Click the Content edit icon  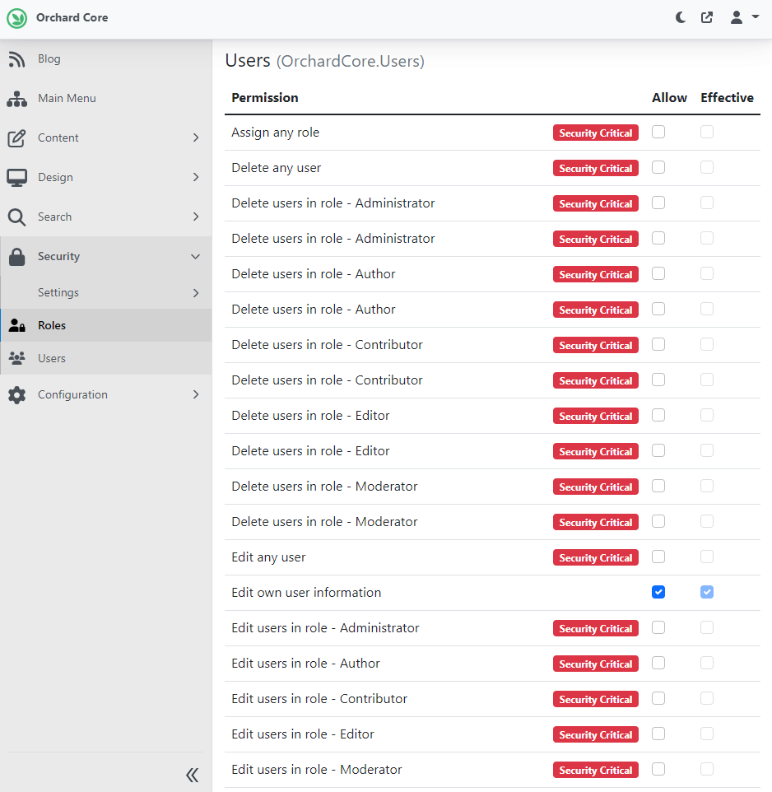[16, 137]
